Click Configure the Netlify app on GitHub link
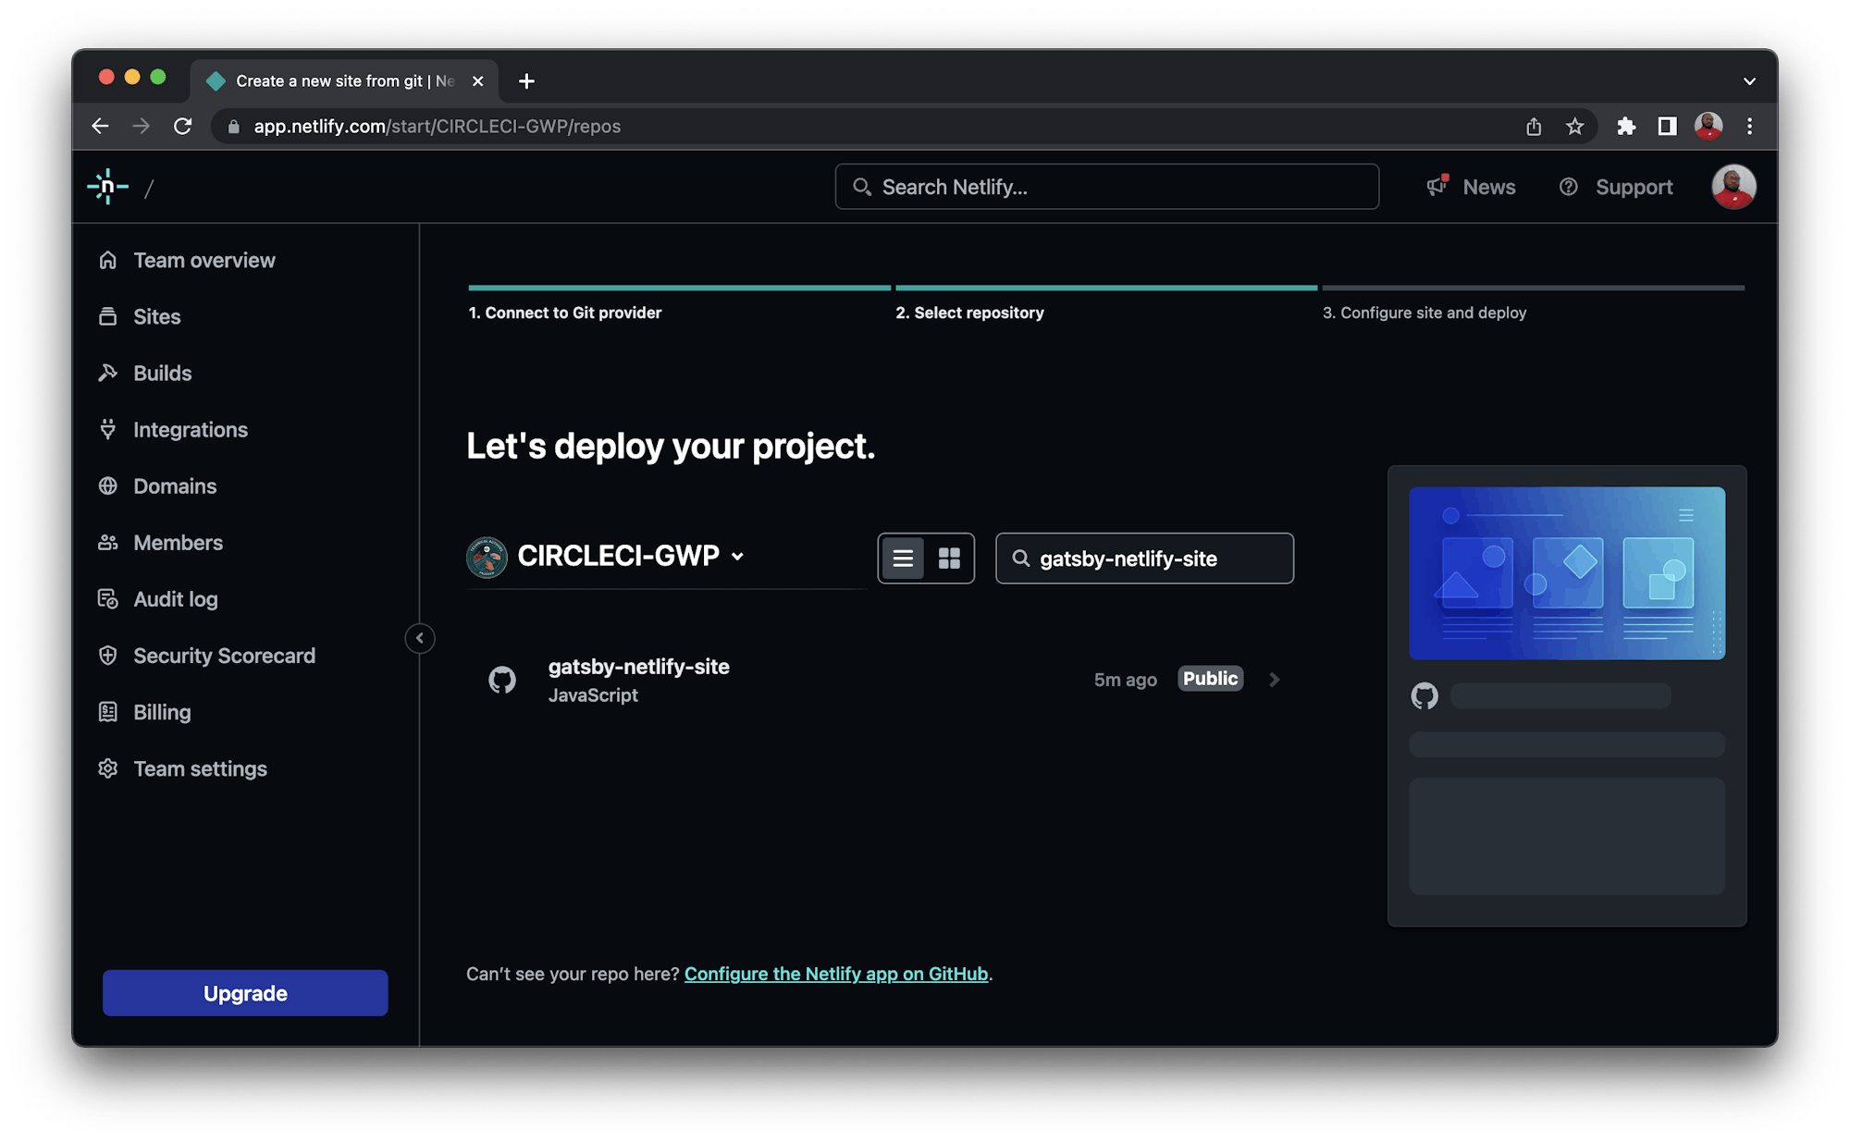This screenshot has height=1142, width=1850. coord(835,974)
